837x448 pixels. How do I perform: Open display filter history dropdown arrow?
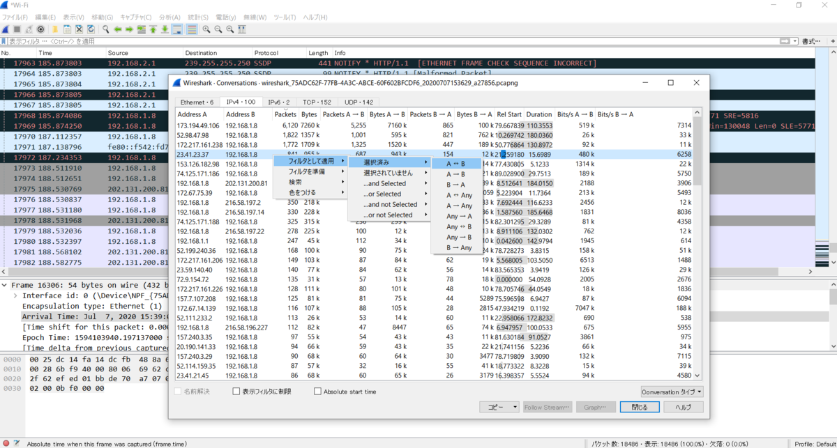(794, 42)
